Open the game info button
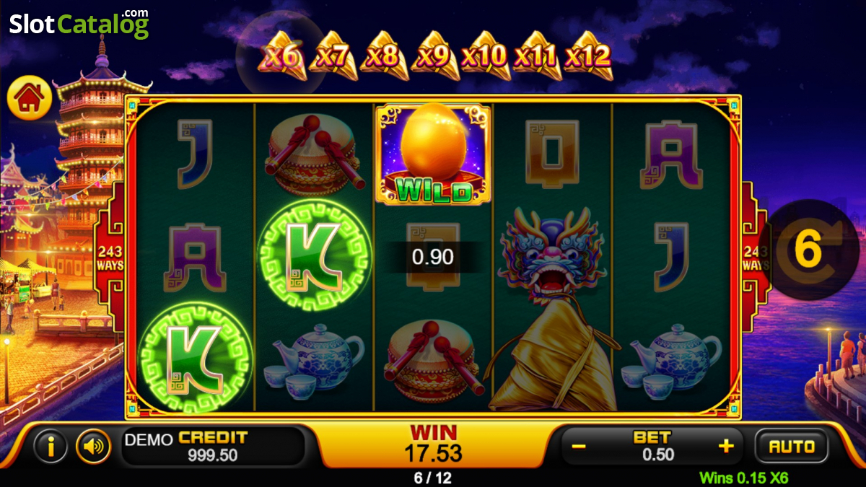This screenshot has width=866, height=487. click(51, 447)
